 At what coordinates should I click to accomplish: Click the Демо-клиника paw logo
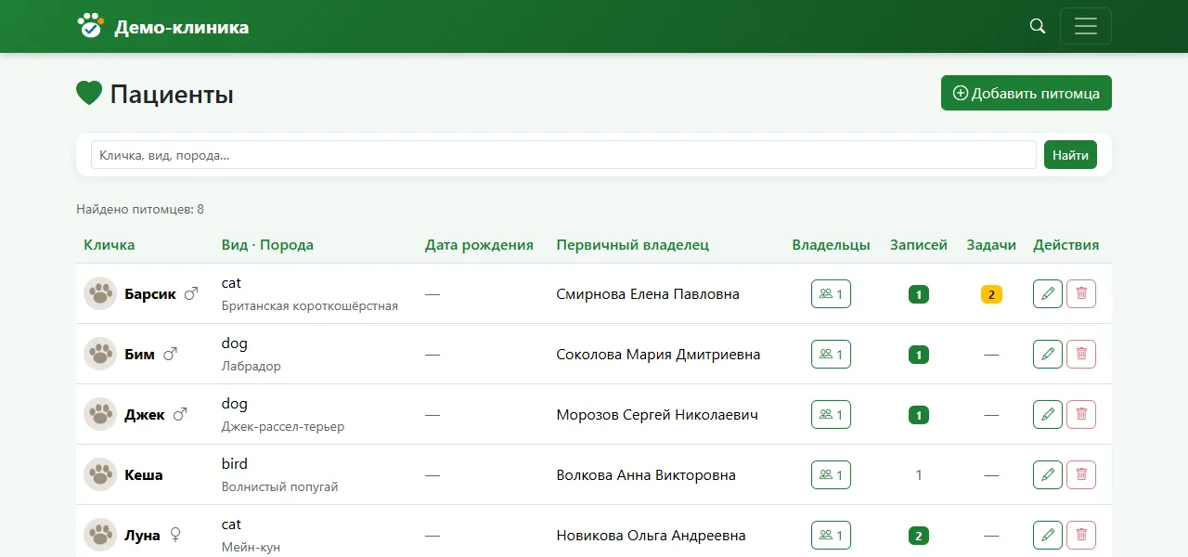pos(90,25)
